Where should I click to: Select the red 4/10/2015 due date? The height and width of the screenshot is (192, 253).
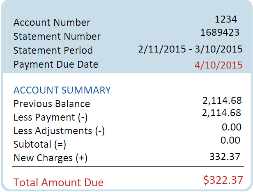tap(219, 65)
